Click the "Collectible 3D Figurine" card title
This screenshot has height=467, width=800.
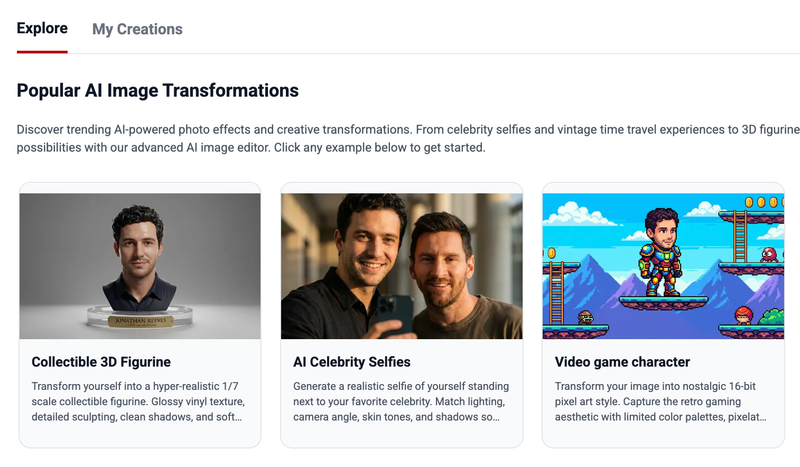[101, 362]
